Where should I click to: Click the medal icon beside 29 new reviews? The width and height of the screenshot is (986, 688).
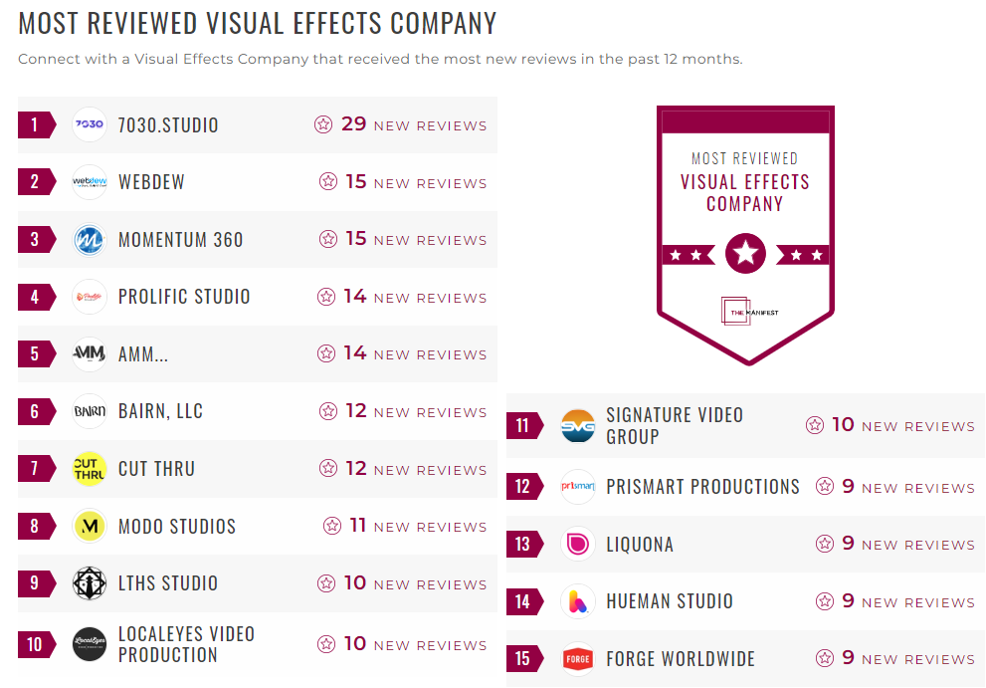(323, 124)
